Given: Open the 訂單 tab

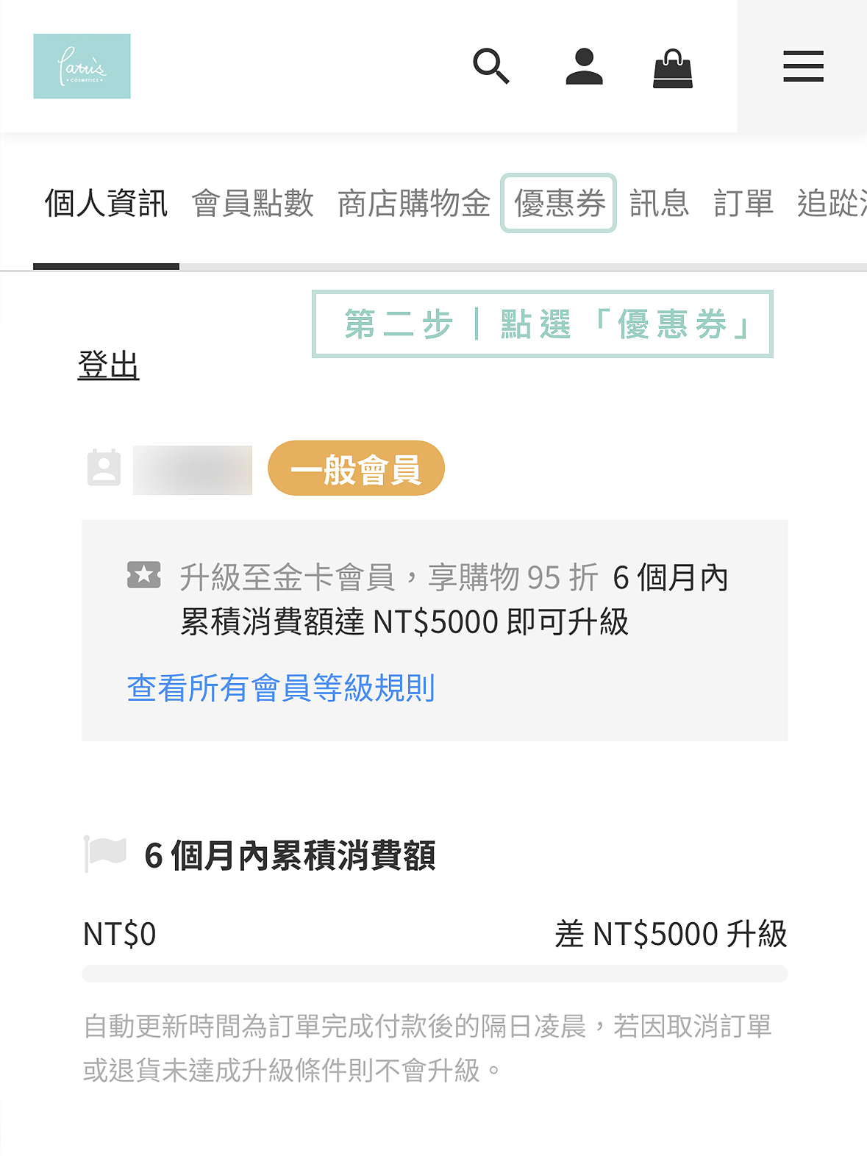Looking at the screenshot, I should 743,204.
